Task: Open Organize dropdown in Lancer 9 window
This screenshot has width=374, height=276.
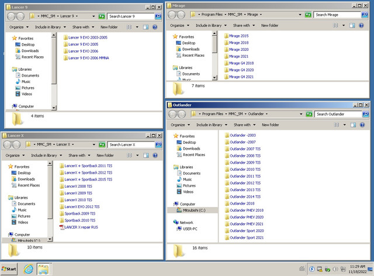Action: (19, 27)
